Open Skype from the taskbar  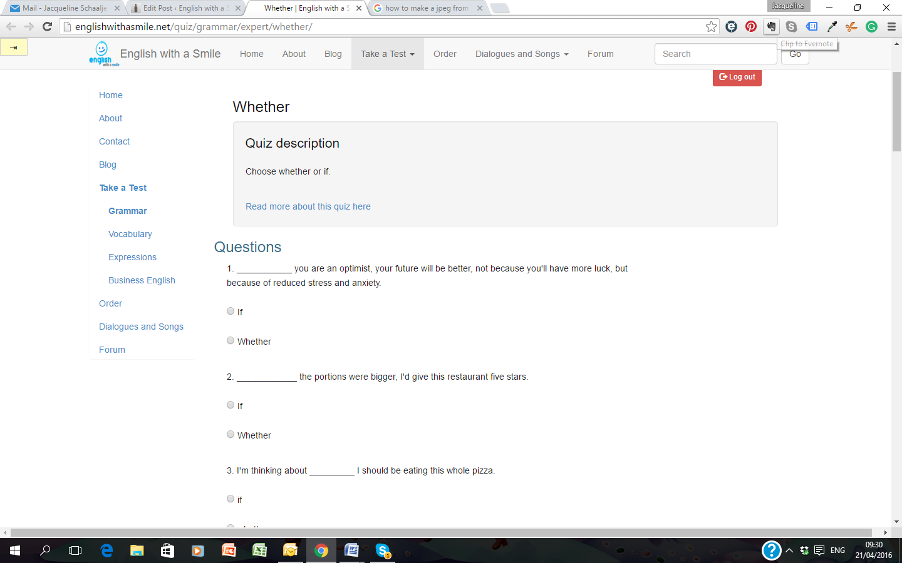[382, 550]
